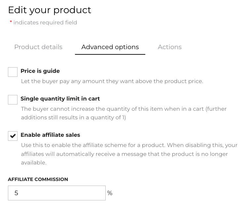Click the red required-field asterisk
251x208 pixels.
coord(11,22)
